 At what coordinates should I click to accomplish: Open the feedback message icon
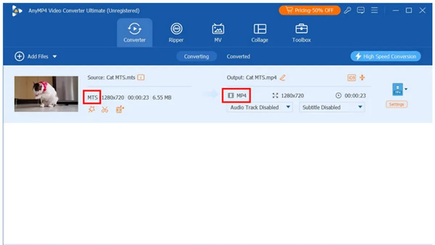(x=360, y=11)
